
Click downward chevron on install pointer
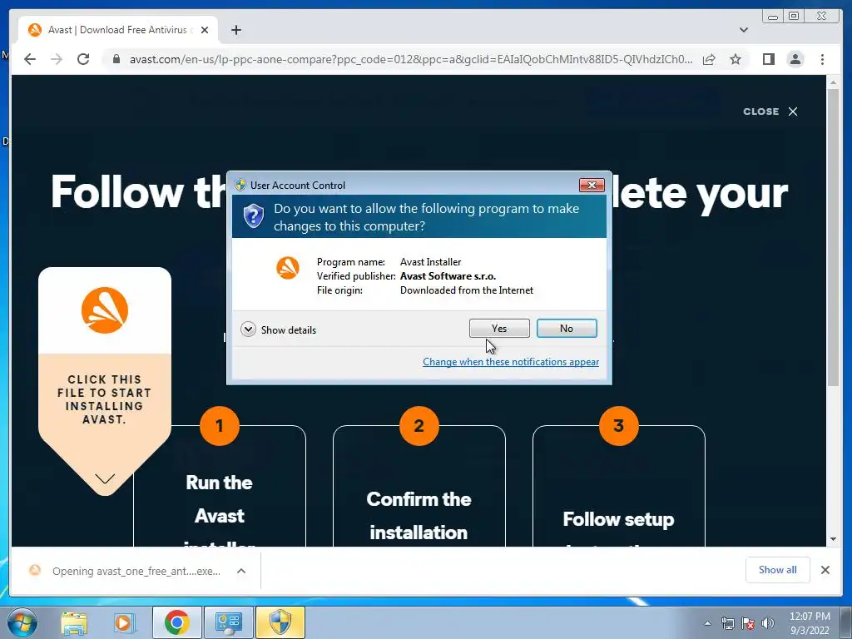tap(105, 478)
